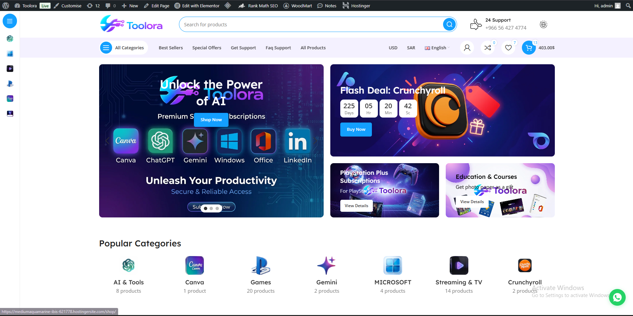Open Faq Support page
Viewport: 633px width, 316px height.
point(278,48)
